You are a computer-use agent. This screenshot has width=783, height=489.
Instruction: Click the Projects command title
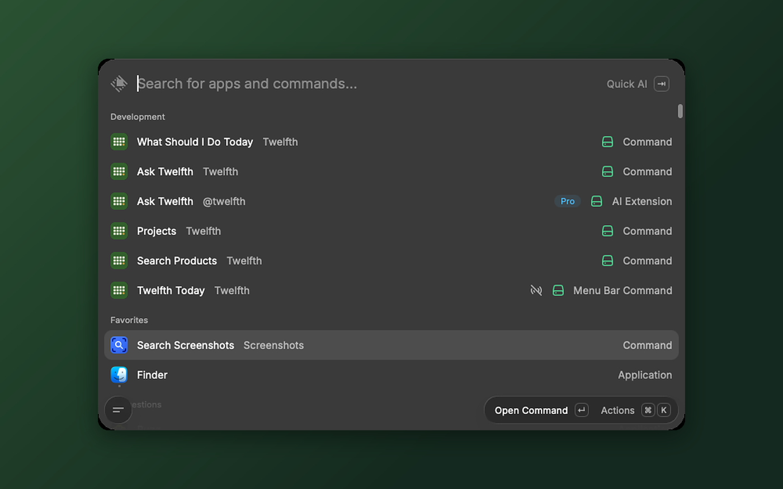coord(157,231)
